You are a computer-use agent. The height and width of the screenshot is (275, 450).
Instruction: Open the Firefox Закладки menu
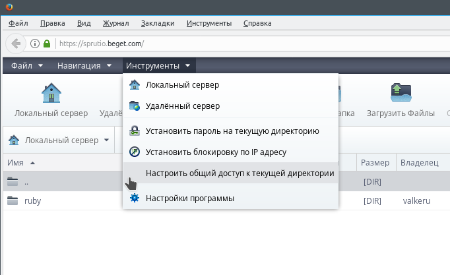point(158,23)
